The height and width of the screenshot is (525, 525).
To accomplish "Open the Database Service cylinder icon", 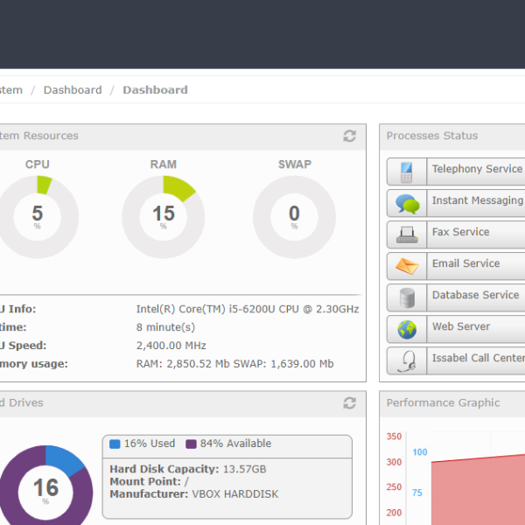I will [x=407, y=297].
